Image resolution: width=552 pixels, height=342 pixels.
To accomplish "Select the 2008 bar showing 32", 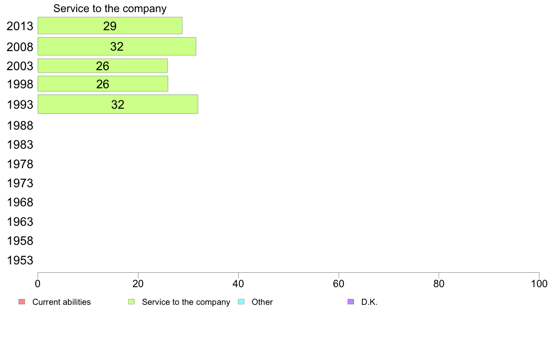I will [x=117, y=46].
